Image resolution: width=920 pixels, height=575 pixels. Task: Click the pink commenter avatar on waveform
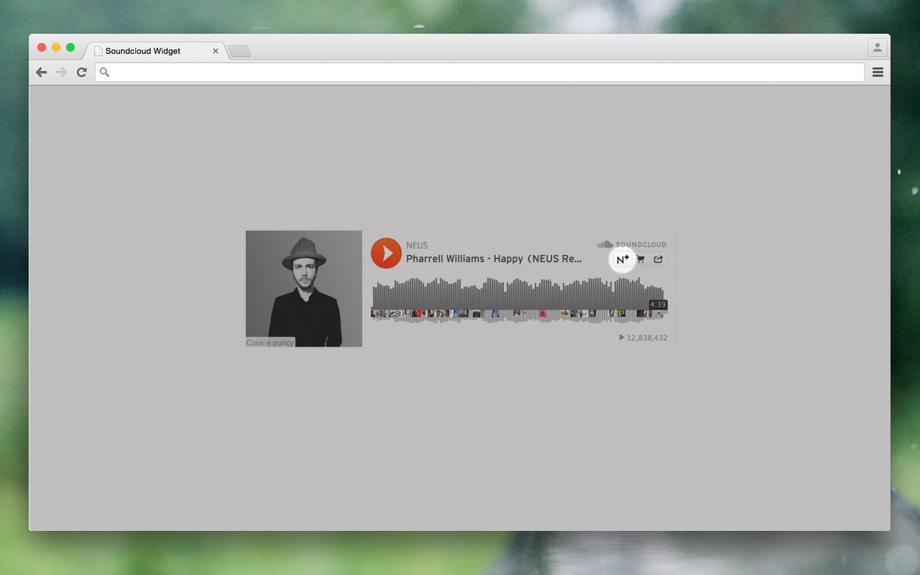click(x=543, y=313)
